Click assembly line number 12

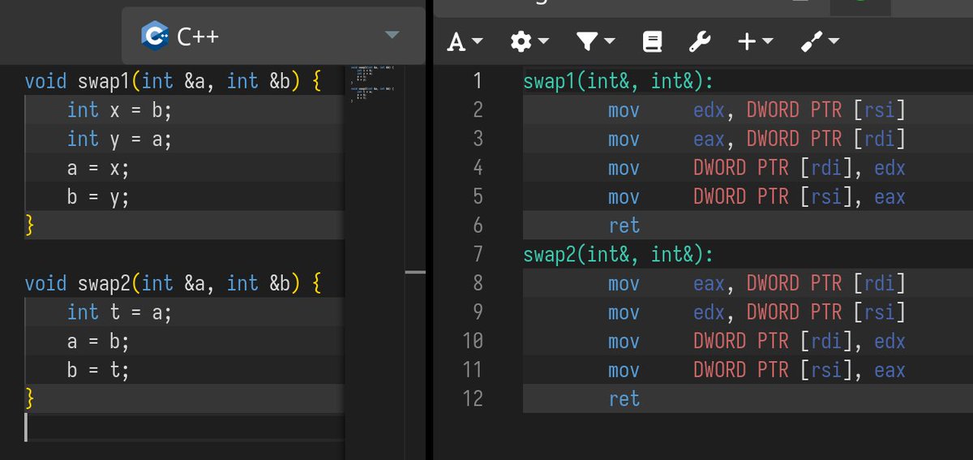click(471, 399)
